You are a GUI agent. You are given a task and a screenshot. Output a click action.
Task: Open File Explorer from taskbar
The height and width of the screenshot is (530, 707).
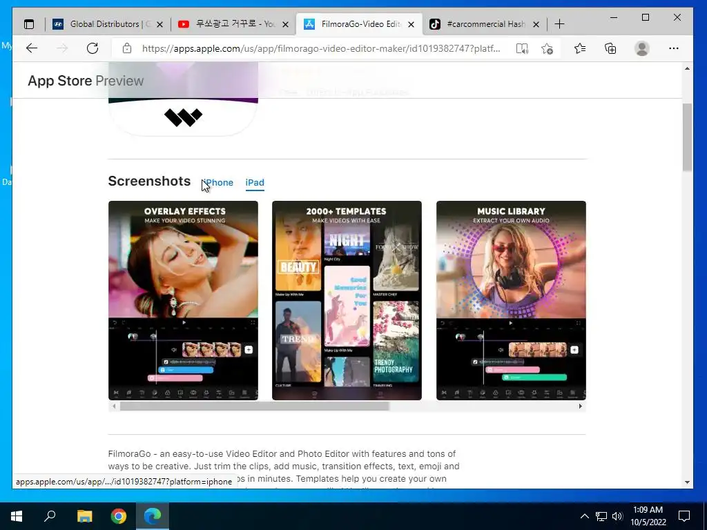coord(84,516)
